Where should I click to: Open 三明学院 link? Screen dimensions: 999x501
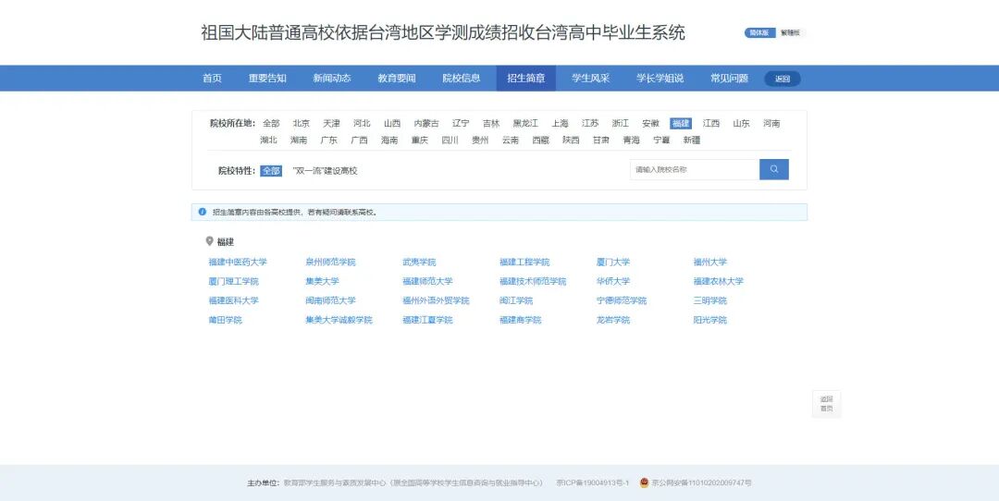[x=709, y=300]
